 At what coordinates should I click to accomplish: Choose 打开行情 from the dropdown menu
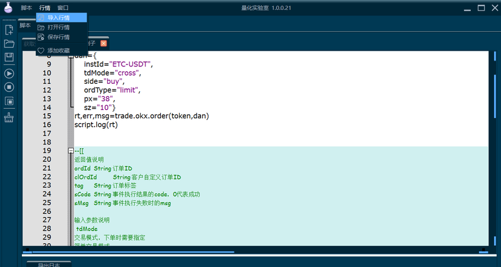click(x=61, y=28)
